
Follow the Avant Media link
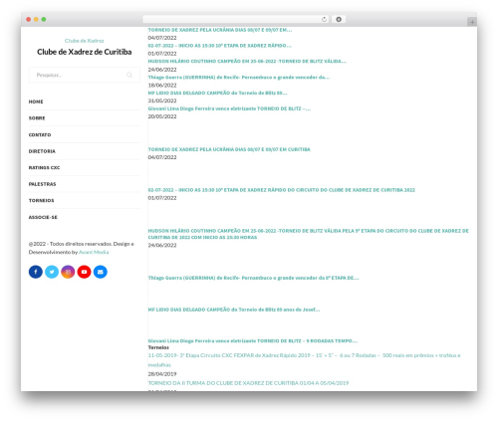[94, 252]
